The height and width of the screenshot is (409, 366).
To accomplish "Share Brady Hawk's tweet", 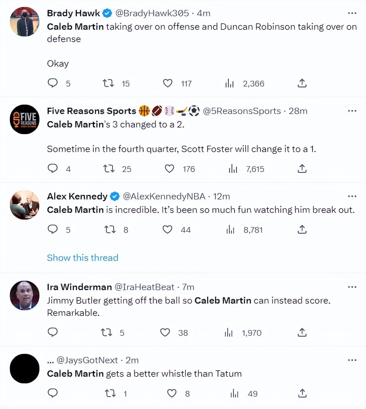I will [x=302, y=83].
